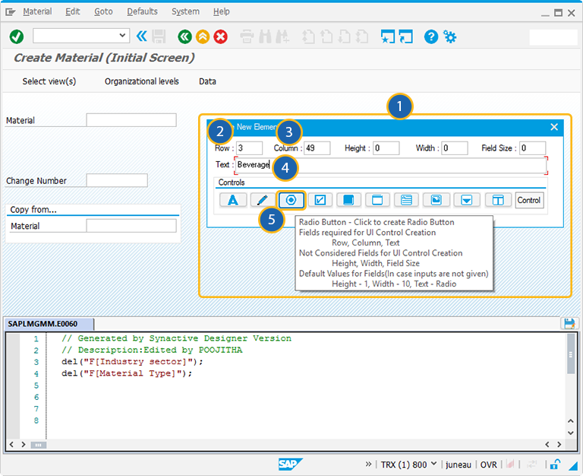Click the Group Box control icon
Image resolution: width=583 pixels, height=476 pixels.
(x=377, y=200)
